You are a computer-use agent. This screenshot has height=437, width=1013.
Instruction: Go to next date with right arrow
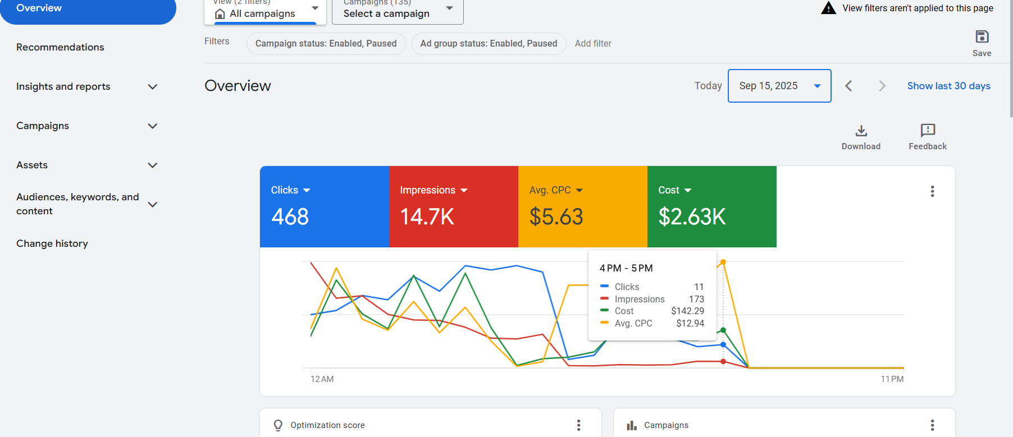[x=882, y=86]
